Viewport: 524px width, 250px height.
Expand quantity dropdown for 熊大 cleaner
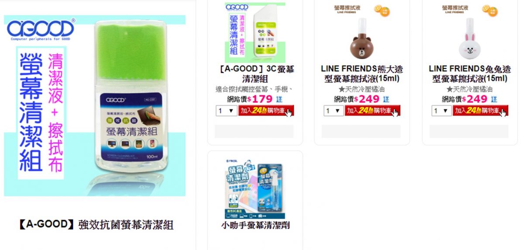point(334,111)
